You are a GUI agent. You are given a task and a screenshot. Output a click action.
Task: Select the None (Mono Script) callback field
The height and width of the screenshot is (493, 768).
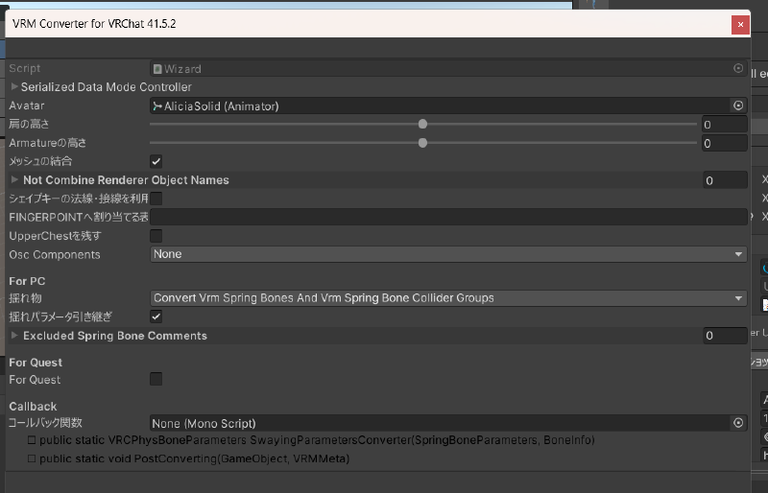click(x=439, y=422)
